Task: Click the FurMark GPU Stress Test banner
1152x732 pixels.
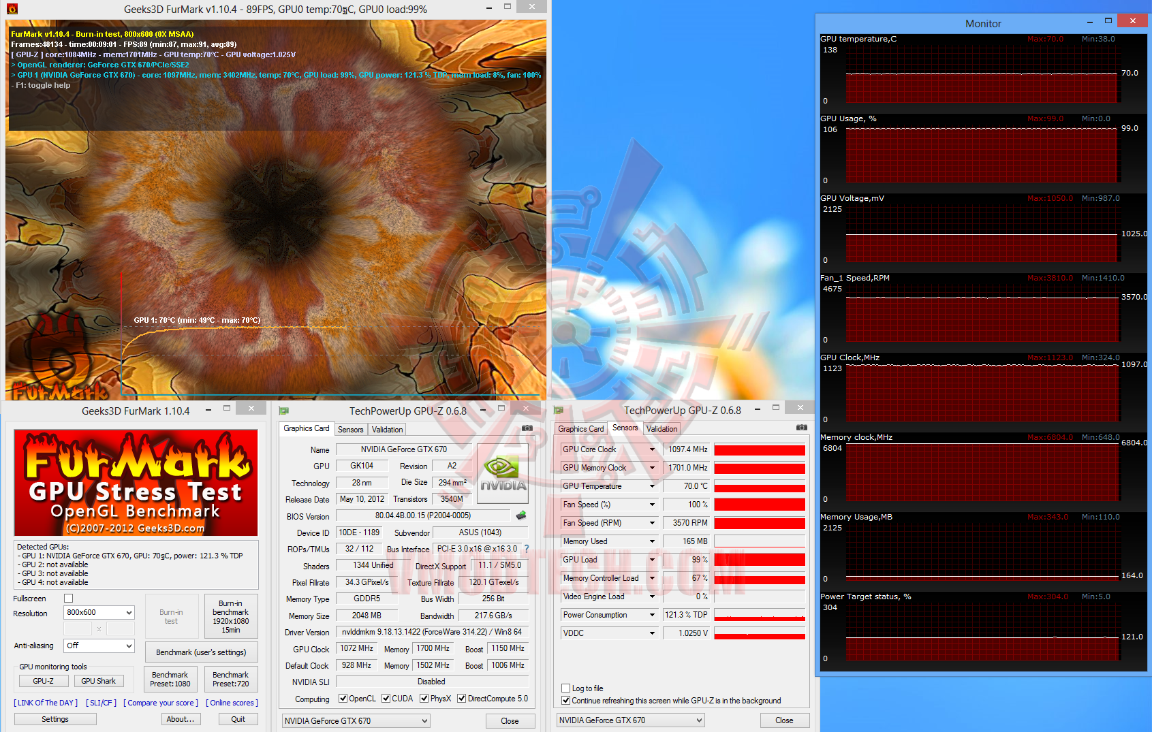Action: click(x=136, y=482)
